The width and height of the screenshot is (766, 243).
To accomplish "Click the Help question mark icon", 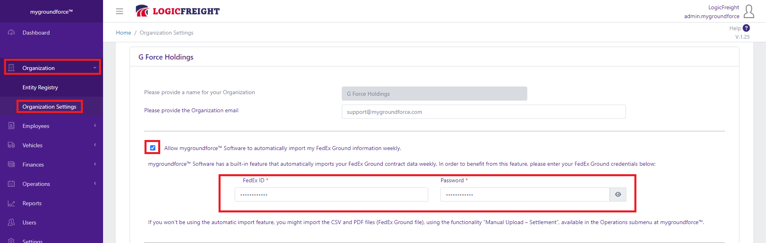I will [746, 28].
